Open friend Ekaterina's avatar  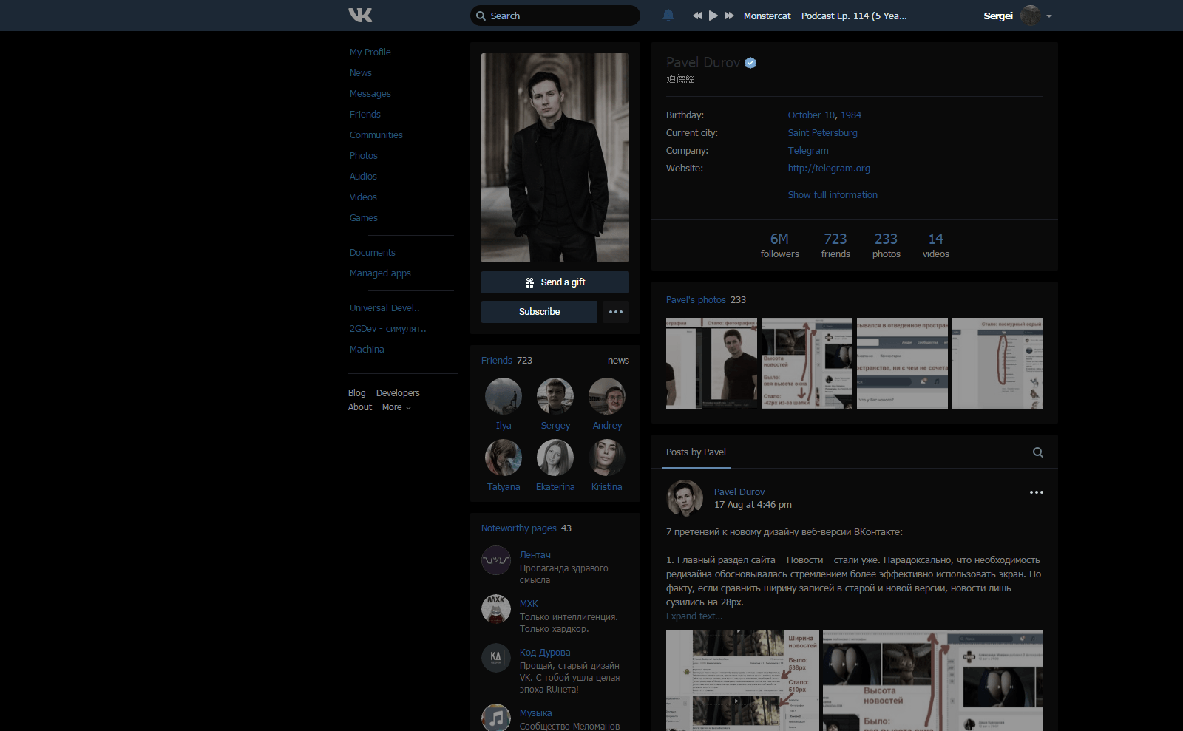pyautogui.click(x=555, y=458)
